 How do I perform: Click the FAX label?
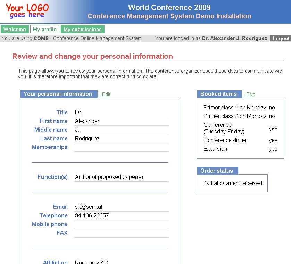click(62, 233)
